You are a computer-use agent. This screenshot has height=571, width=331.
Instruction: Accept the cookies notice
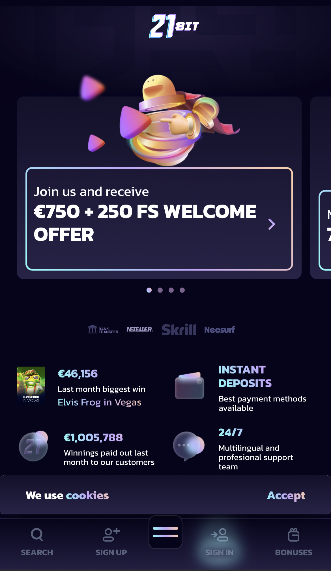tap(286, 495)
